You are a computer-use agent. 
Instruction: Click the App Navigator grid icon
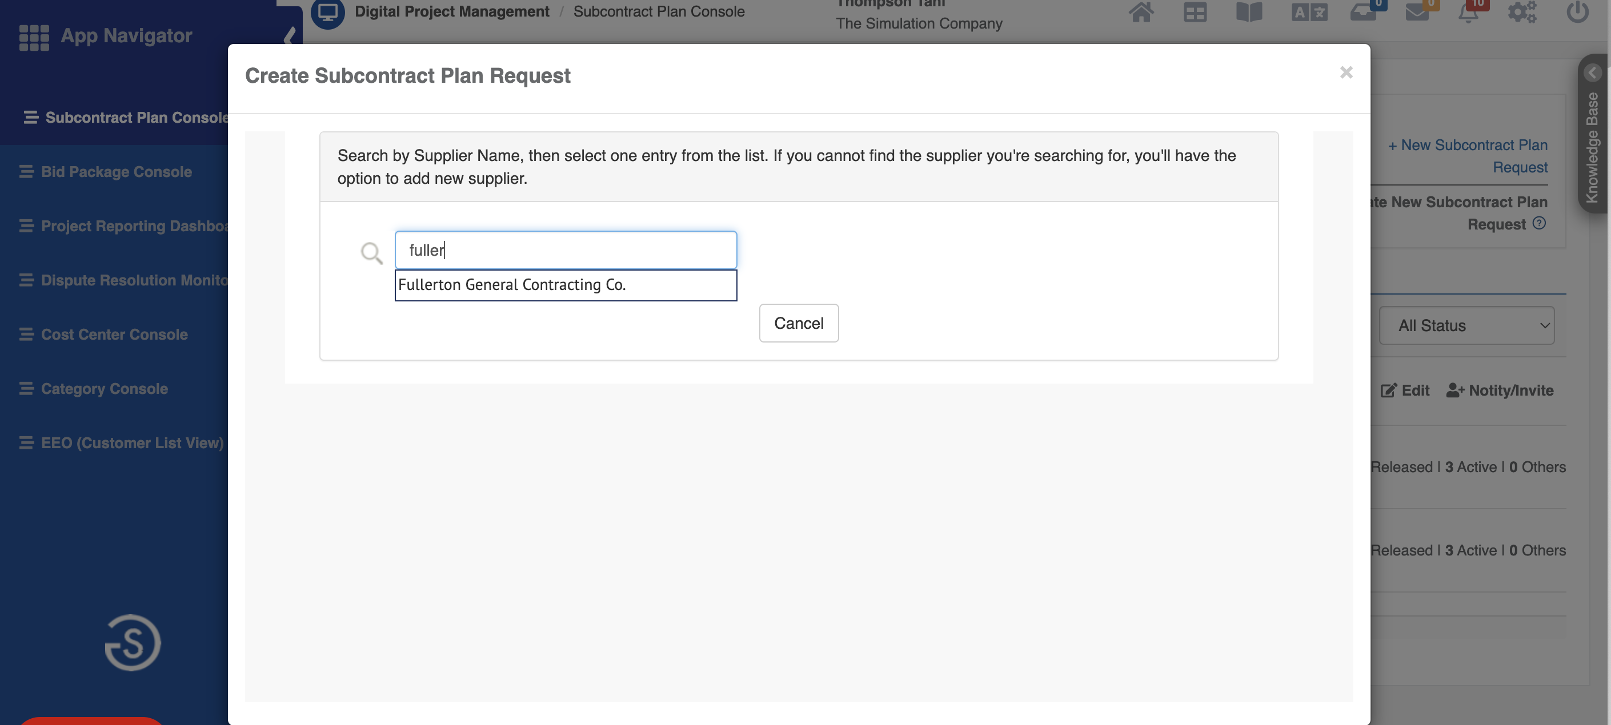click(34, 37)
